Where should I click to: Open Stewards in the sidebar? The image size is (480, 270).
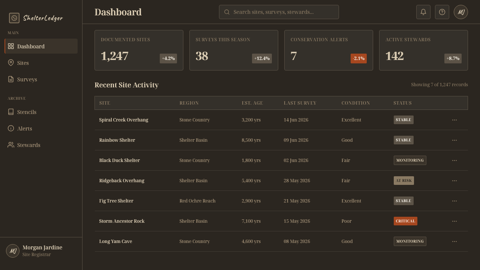41,145
